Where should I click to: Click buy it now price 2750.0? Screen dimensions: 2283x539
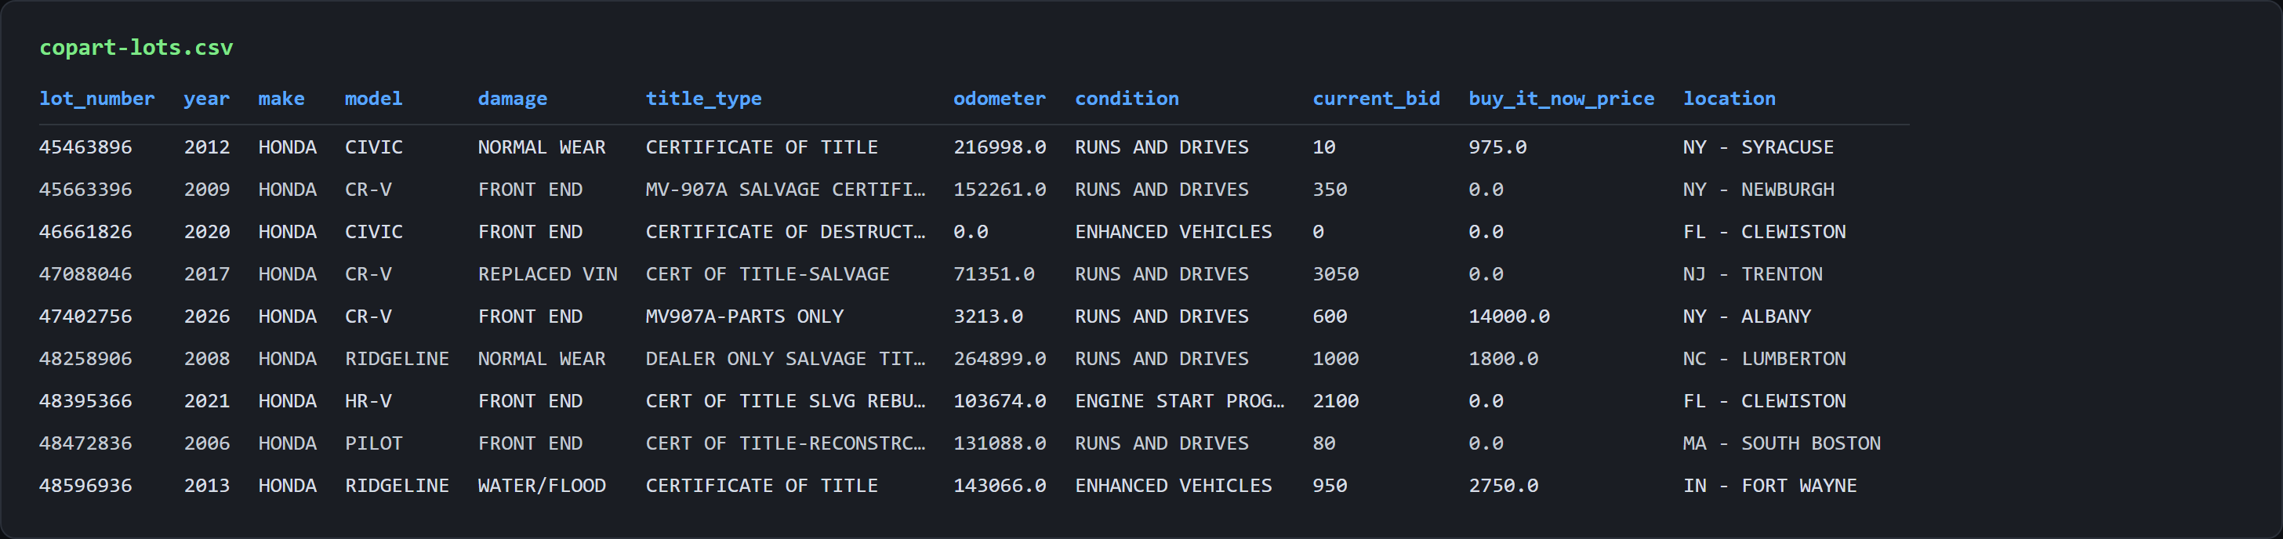pyautogui.click(x=1503, y=486)
